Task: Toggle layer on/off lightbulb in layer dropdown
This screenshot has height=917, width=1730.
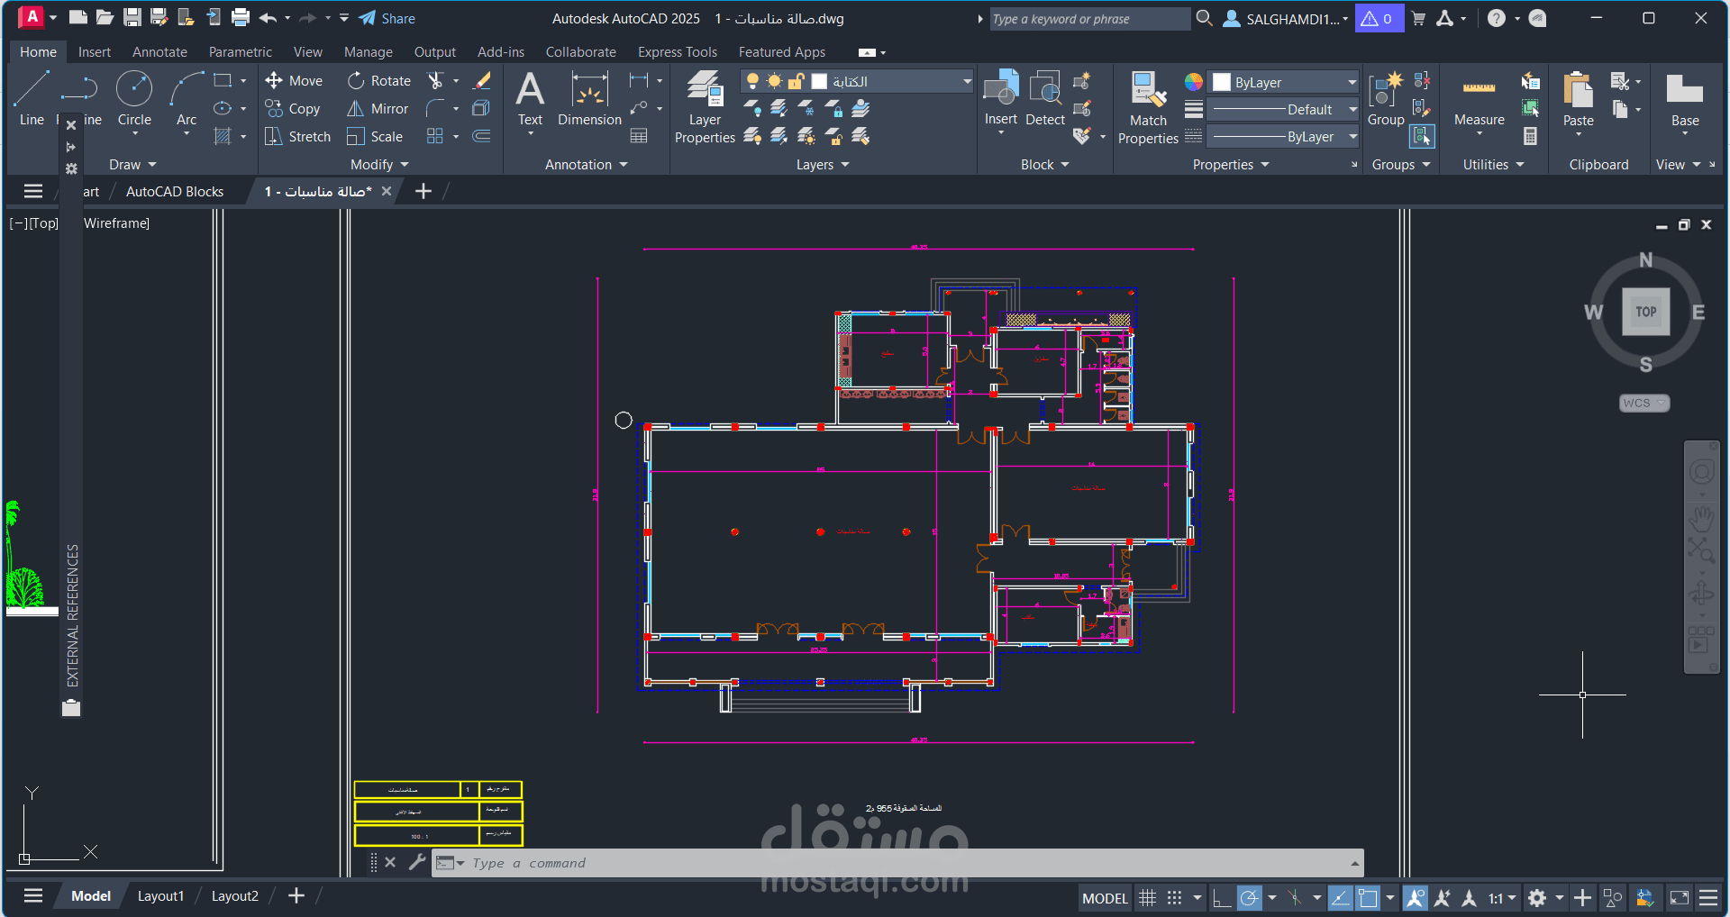Action: click(x=753, y=82)
